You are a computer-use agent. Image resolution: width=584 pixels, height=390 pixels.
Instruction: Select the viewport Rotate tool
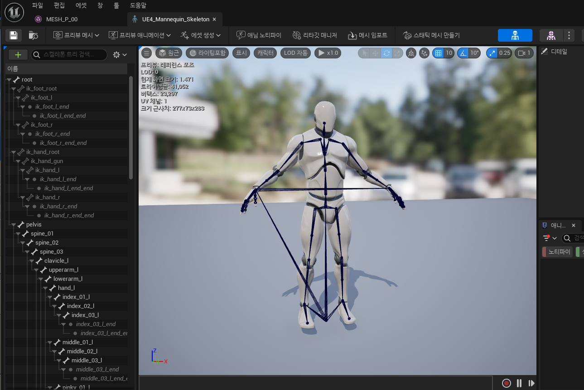click(386, 53)
